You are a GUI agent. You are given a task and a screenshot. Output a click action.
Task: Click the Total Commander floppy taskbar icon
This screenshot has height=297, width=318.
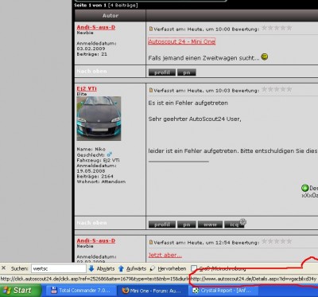click(x=54, y=290)
